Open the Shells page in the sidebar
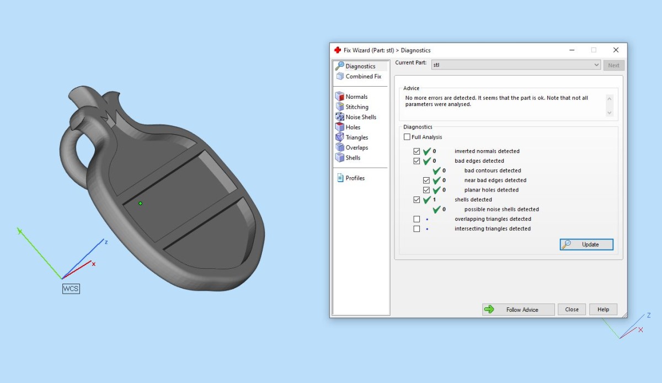This screenshot has height=383, width=662. tap(353, 158)
